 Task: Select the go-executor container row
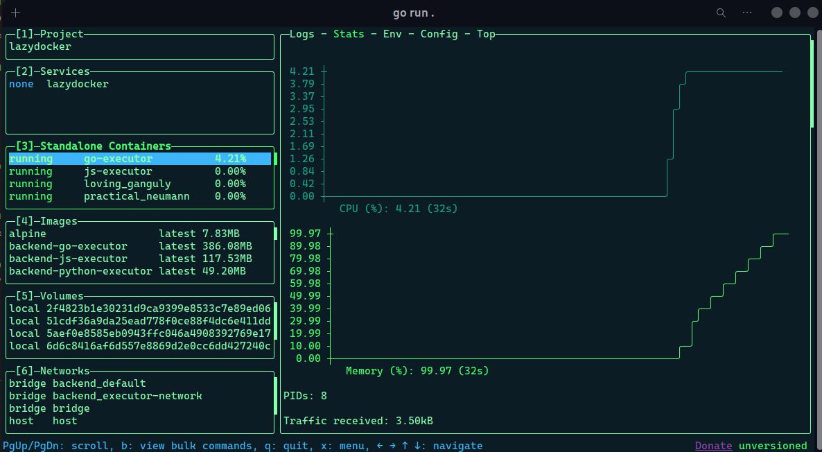[140, 158]
